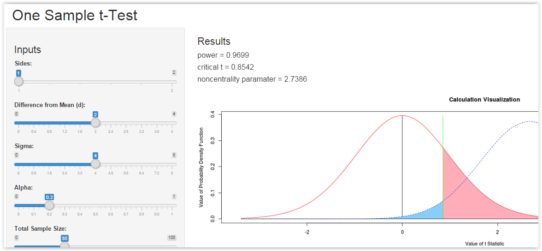Click the noncentrality parameter result line
The image size is (542, 251).
pos(252,79)
